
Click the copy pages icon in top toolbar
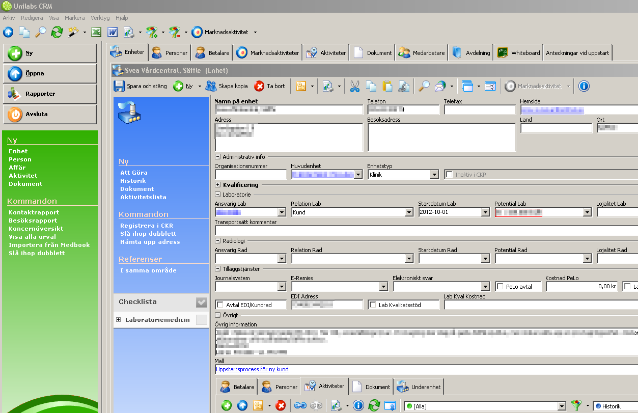coord(24,32)
